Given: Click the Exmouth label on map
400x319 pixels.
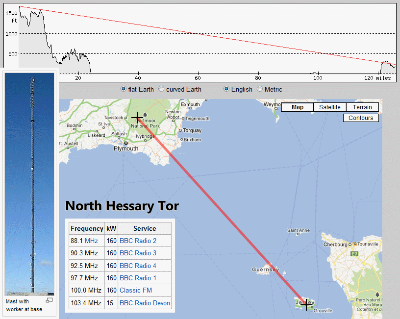Looking at the screenshot, I should click(190, 104).
